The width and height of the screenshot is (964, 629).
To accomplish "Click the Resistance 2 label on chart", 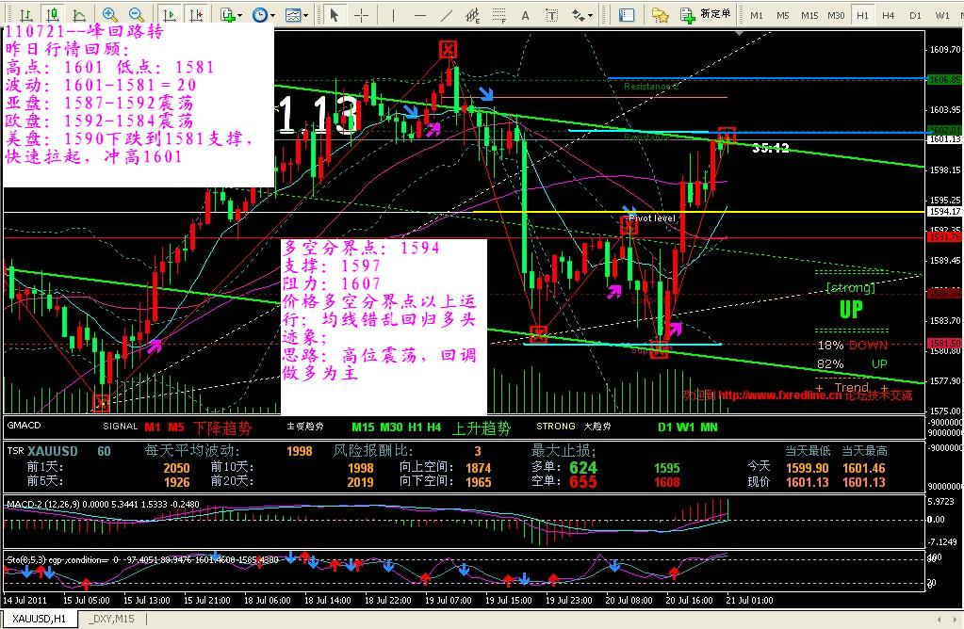I will 650,87.
